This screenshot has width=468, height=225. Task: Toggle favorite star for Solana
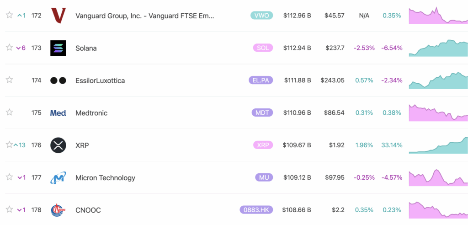coord(10,47)
